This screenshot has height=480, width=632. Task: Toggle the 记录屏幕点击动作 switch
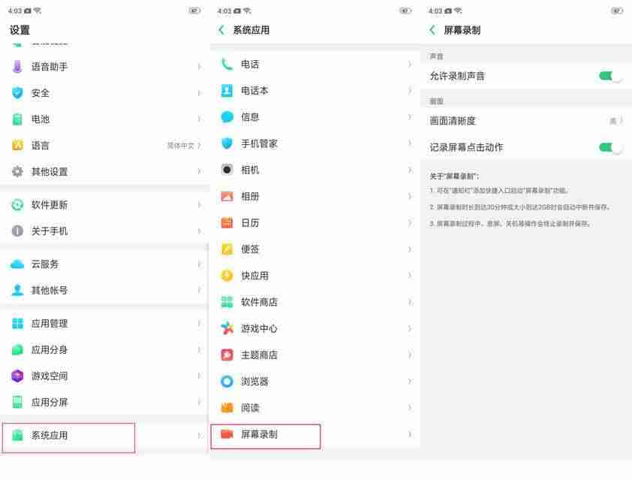coord(610,148)
